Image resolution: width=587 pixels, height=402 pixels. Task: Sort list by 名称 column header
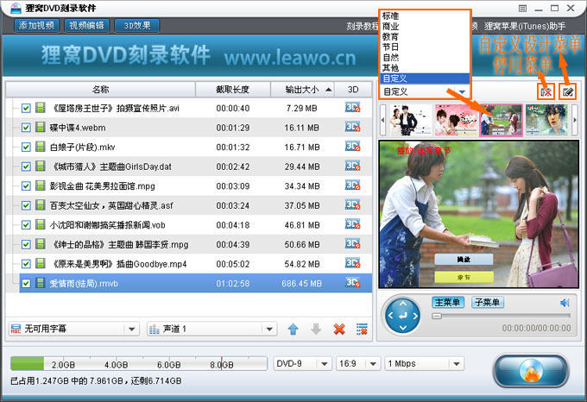coord(100,90)
